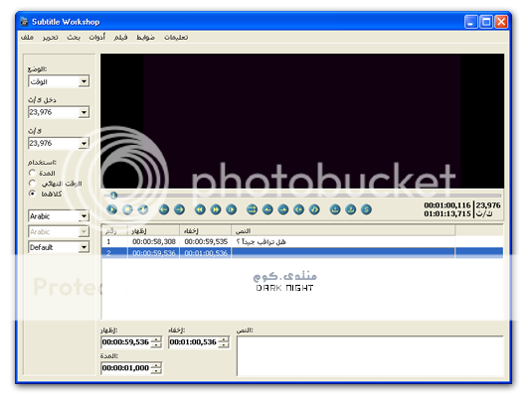This screenshot has height=396, width=527.
Task: Click the إظهار column header
Action: (153, 231)
